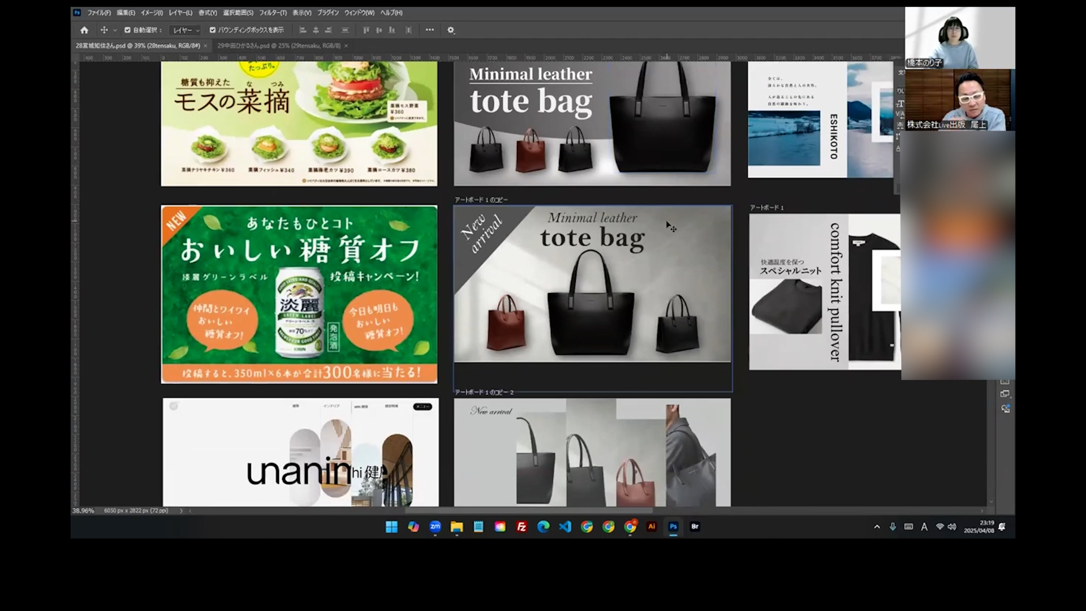Close the 29中田ひかるさん.psd tab
Viewport: 1086px width, 611px height.
coord(346,46)
